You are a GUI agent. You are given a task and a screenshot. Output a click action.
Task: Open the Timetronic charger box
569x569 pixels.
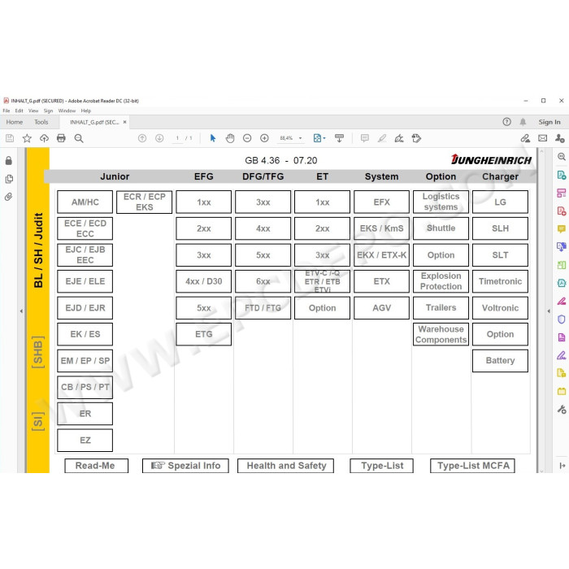[500, 281]
